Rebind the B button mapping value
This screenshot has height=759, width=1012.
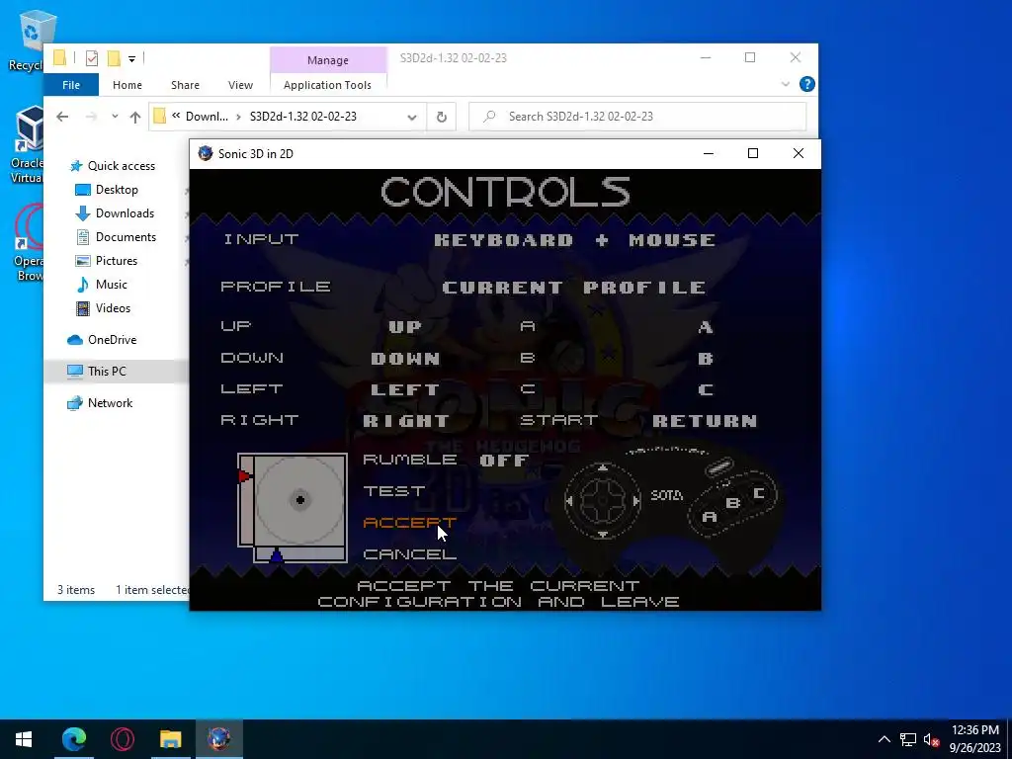tap(706, 358)
